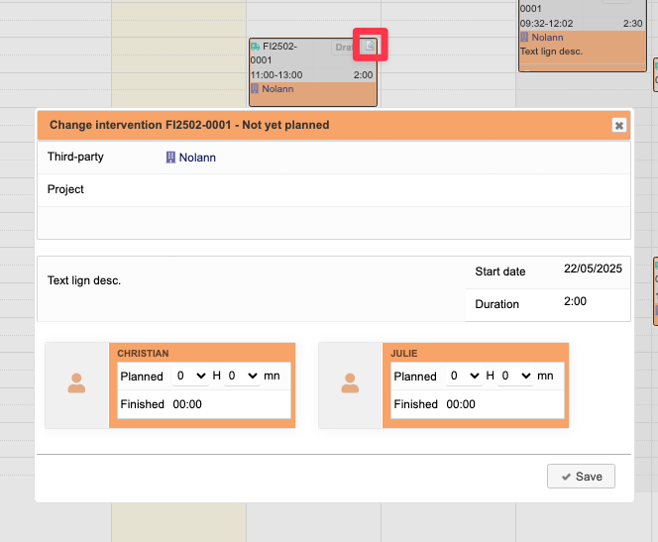The image size is (658, 542).
Task: Click the 11:00-13:00 time on intervention card
Action: (x=276, y=74)
